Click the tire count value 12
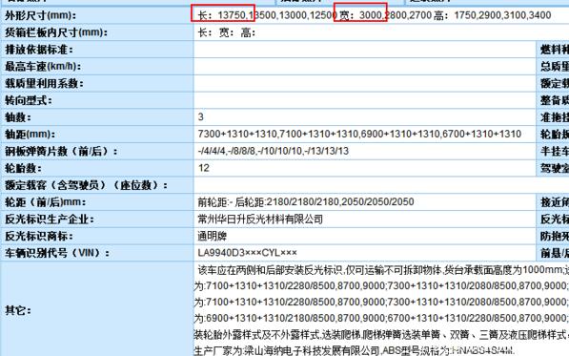Image resolution: width=569 pixels, height=356 pixels. (x=204, y=168)
